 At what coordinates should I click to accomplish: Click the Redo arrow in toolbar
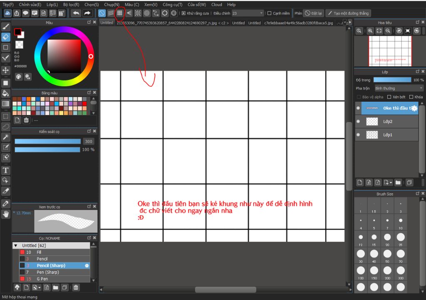pyautogui.click(x=87, y=13)
